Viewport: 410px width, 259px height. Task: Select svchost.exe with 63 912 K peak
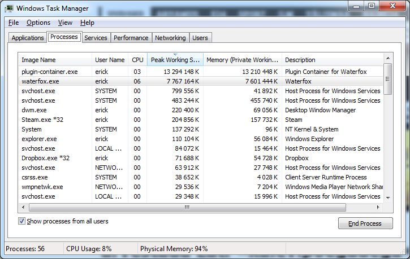(x=201, y=168)
